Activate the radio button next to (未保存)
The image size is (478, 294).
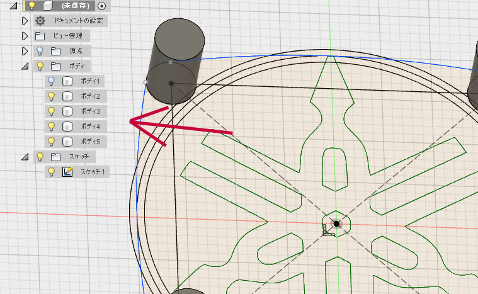click(x=102, y=6)
